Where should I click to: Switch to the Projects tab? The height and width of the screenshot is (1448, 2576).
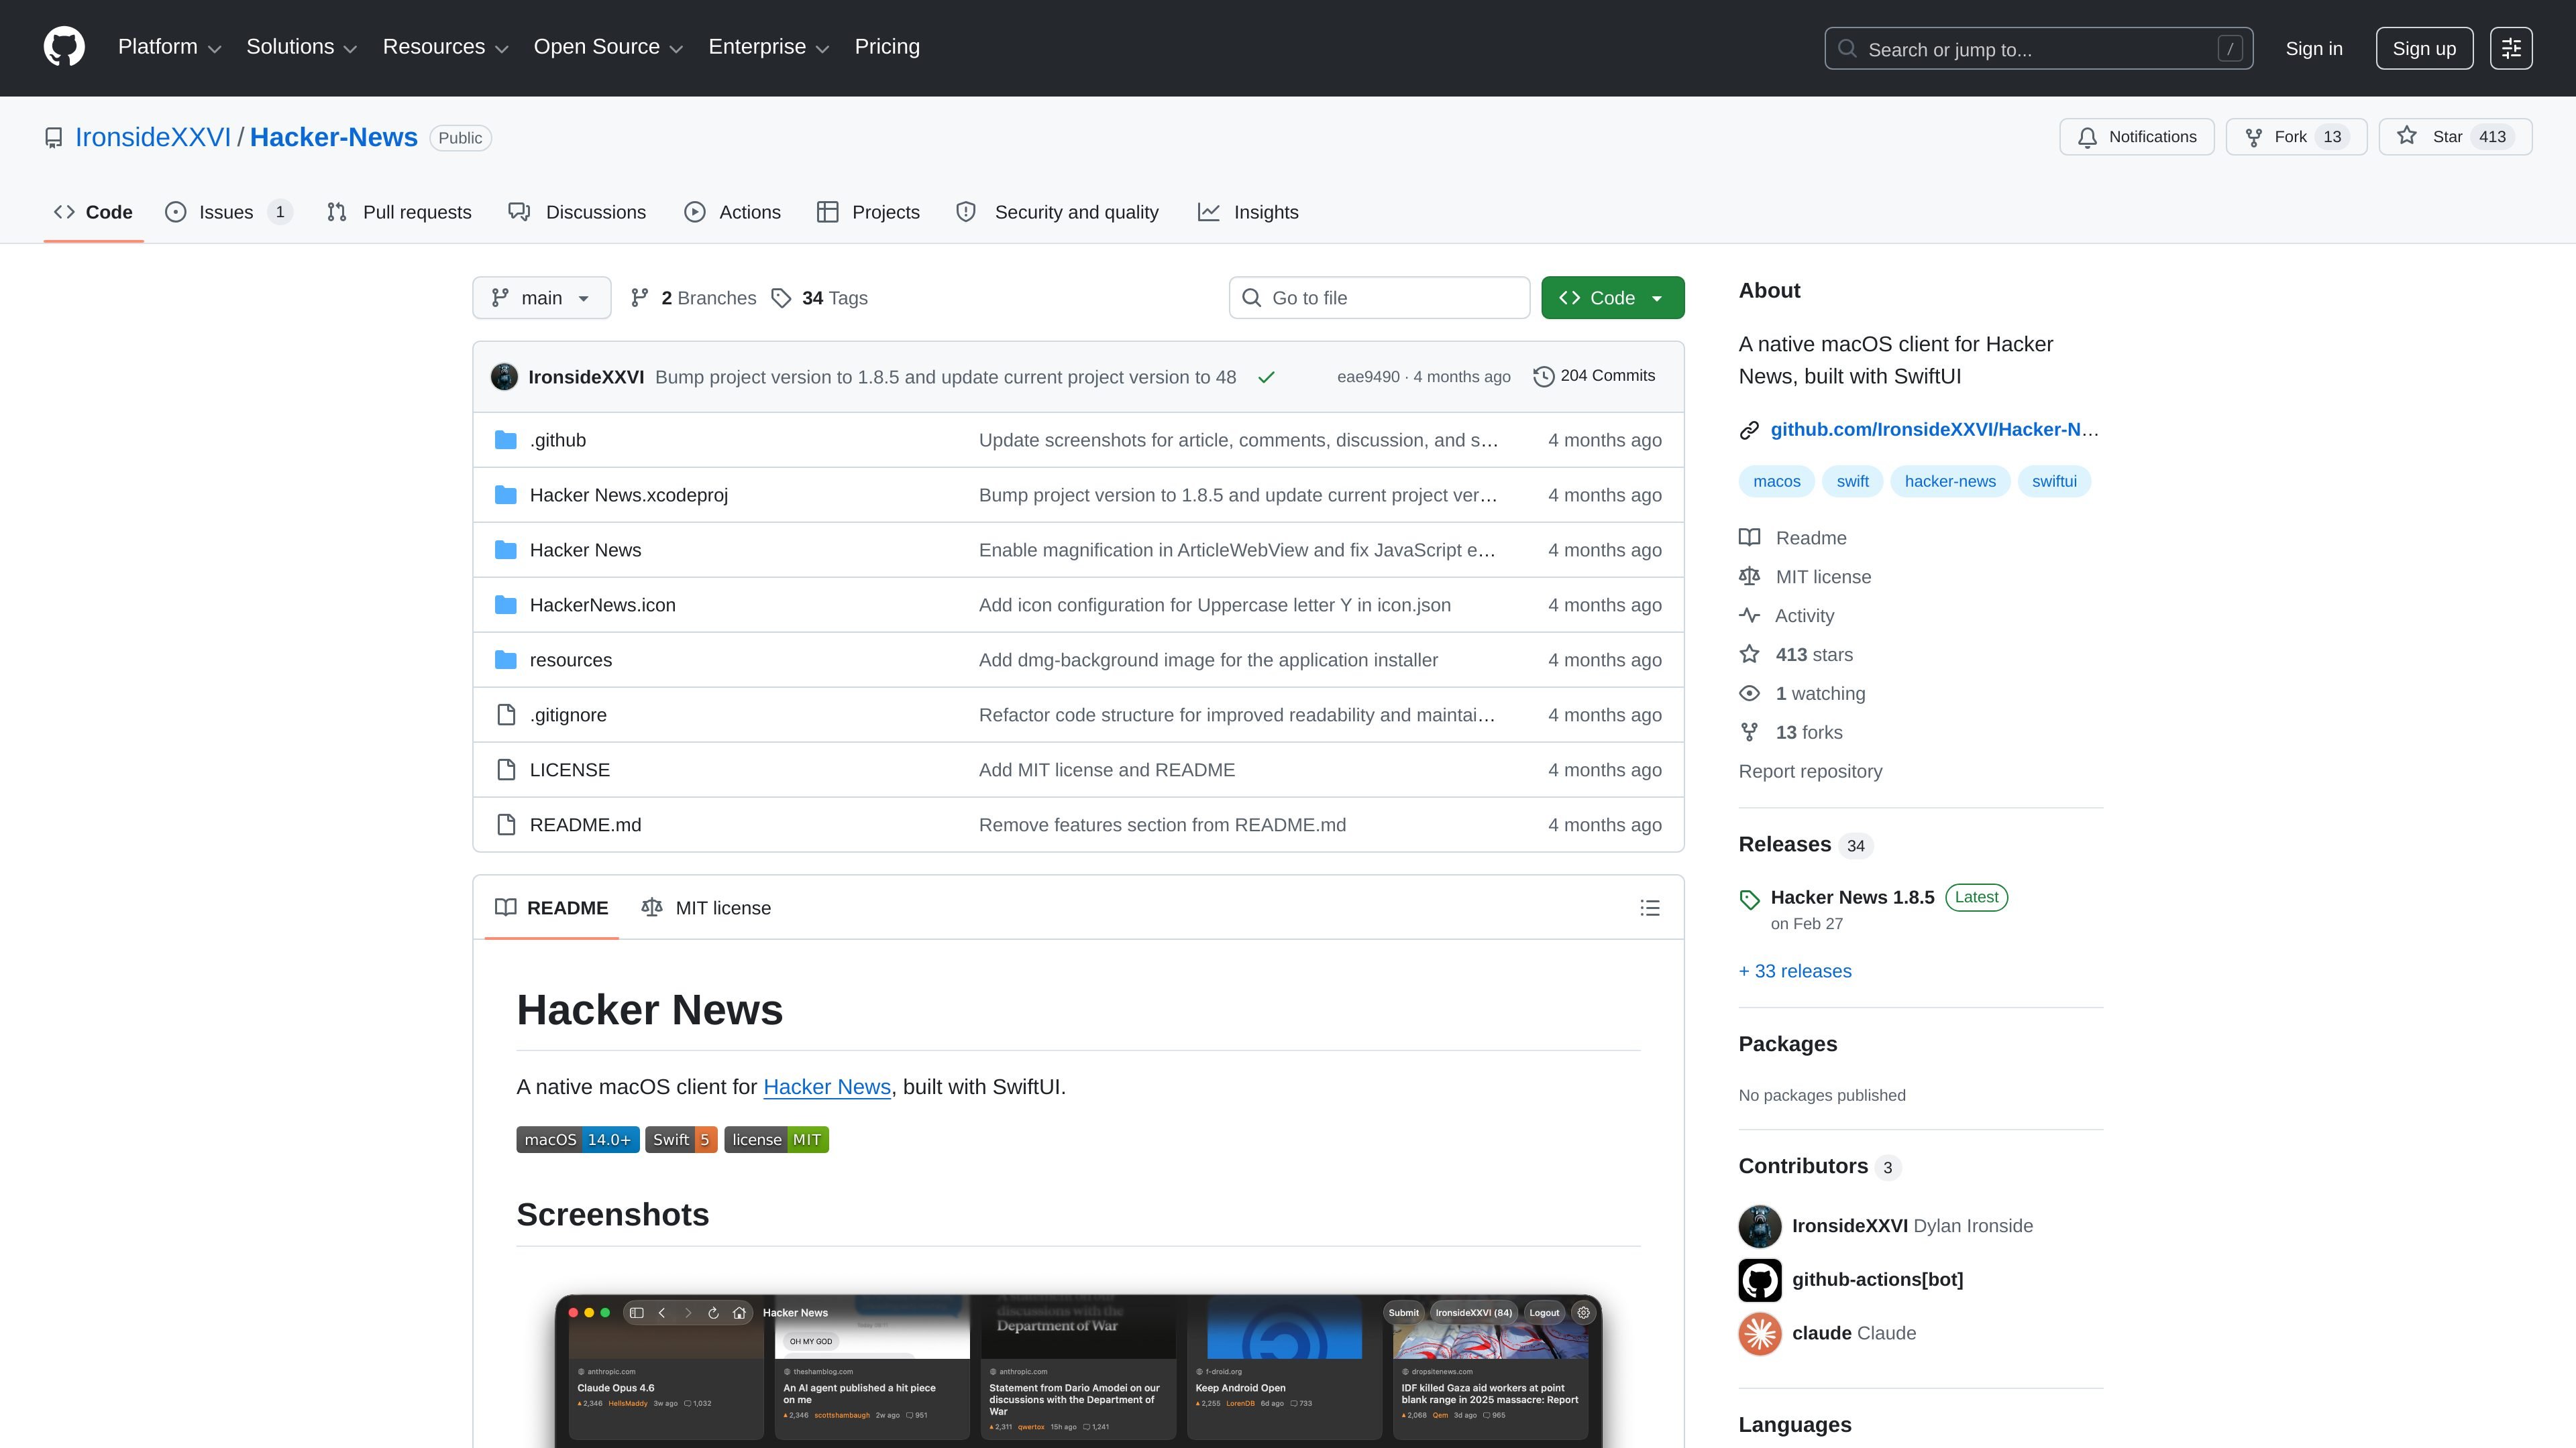click(x=868, y=212)
